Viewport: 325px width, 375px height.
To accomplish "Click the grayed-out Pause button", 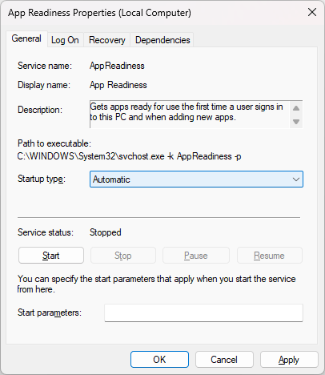I will [196, 256].
